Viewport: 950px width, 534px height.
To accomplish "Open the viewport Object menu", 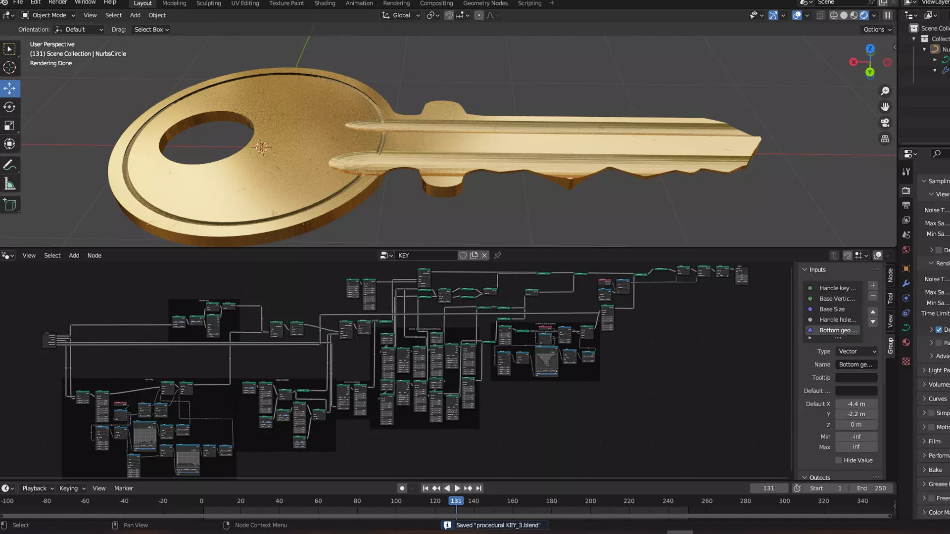I will (157, 15).
